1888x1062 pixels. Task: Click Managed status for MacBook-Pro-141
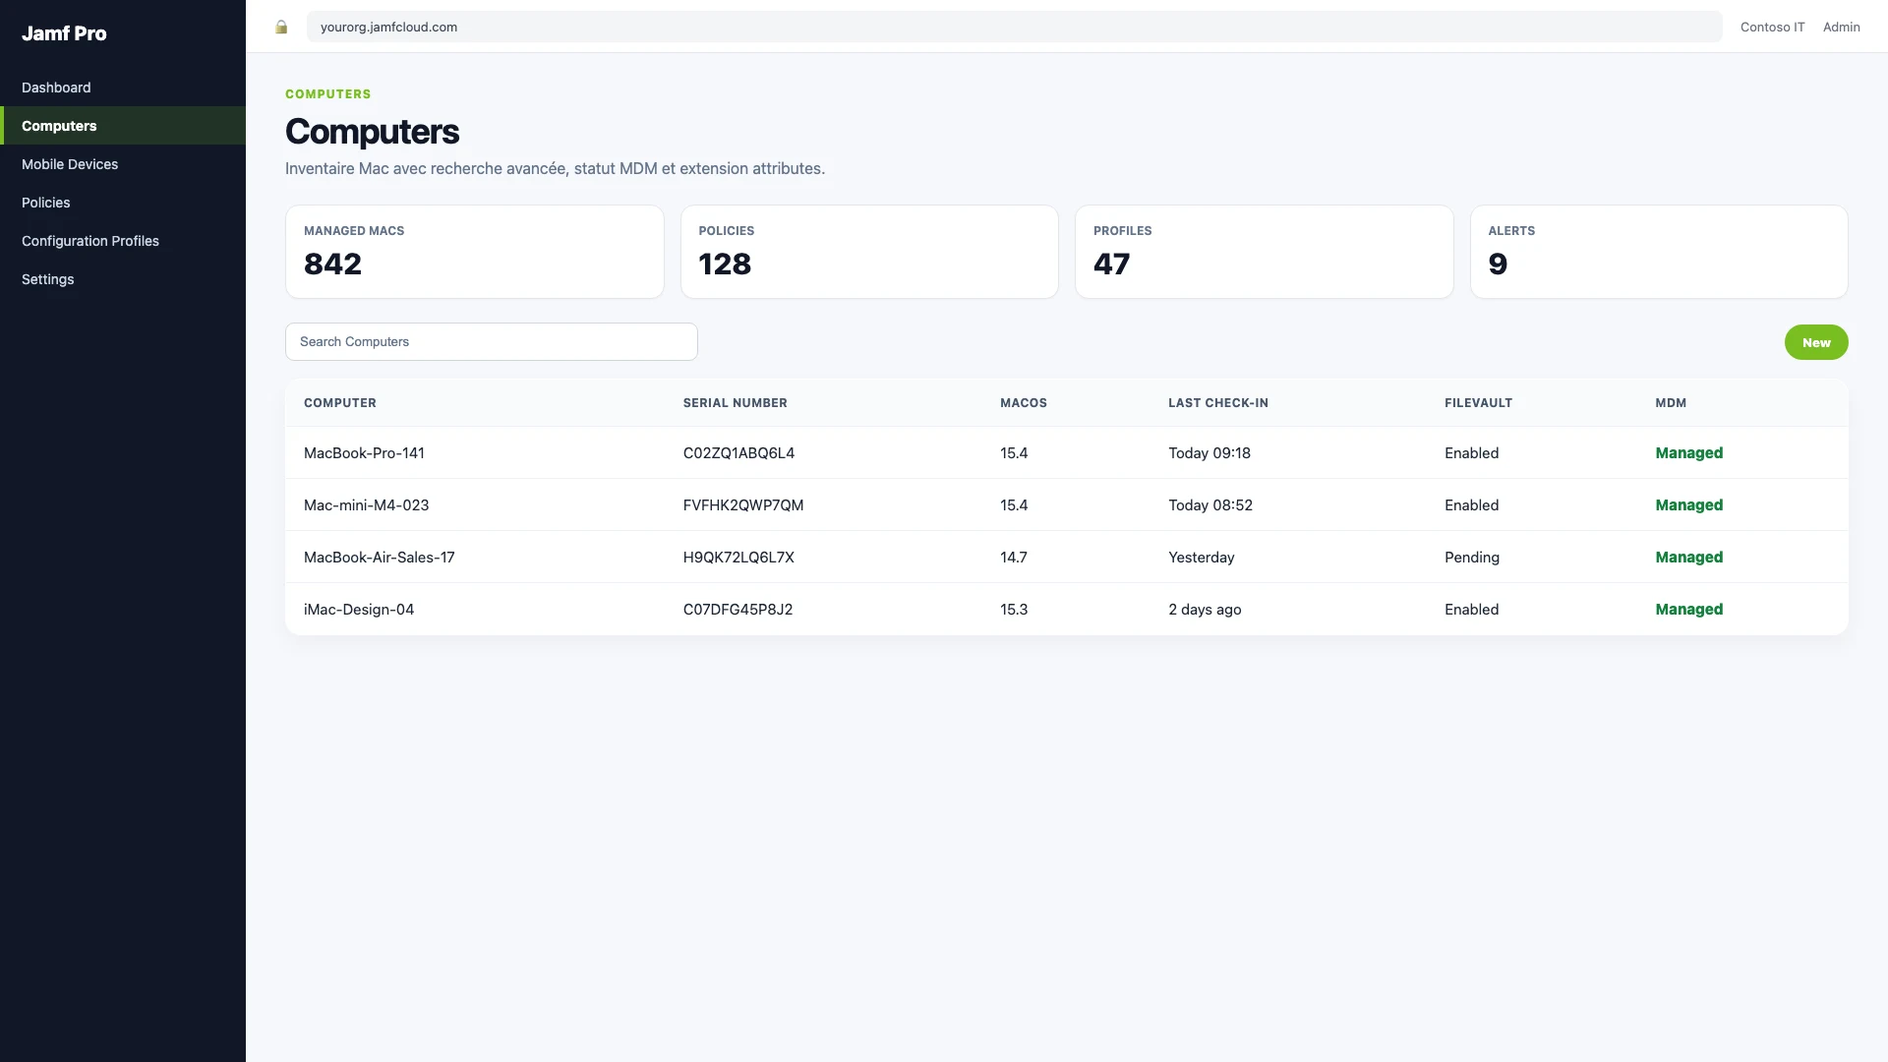pyautogui.click(x=1688, y=453)
